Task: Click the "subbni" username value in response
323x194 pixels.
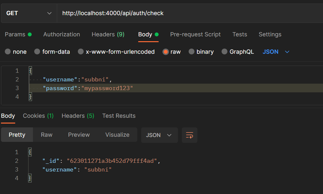Action: [x=98, y=170]
